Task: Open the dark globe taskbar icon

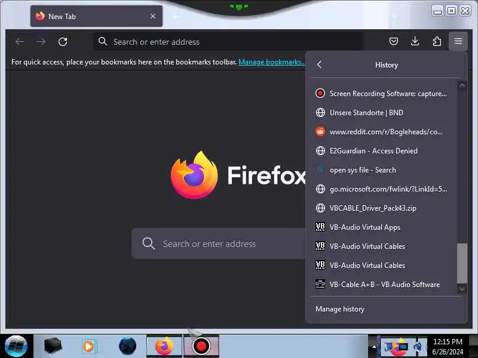Action: [127, 346]
